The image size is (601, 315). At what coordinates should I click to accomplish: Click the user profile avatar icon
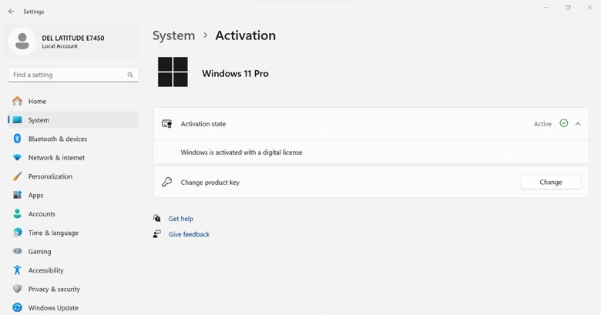click(x=22, y=42)
